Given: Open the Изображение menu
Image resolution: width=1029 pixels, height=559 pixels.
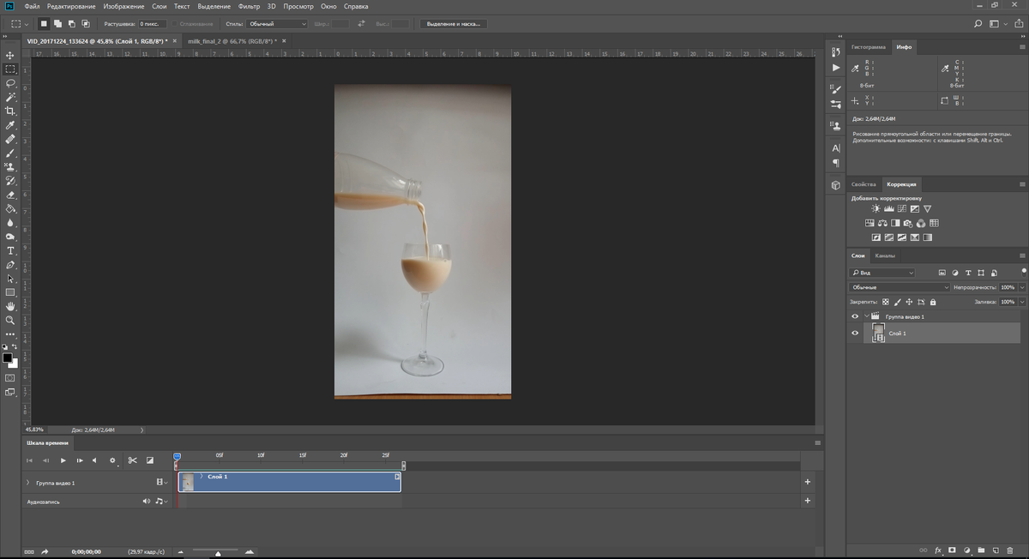Looking at the screenshot, I should tap(123, 6).
